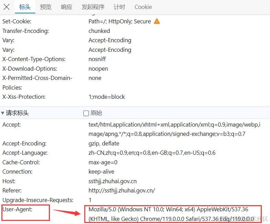Click the gzip, deflate value

[x=104, y=143]
